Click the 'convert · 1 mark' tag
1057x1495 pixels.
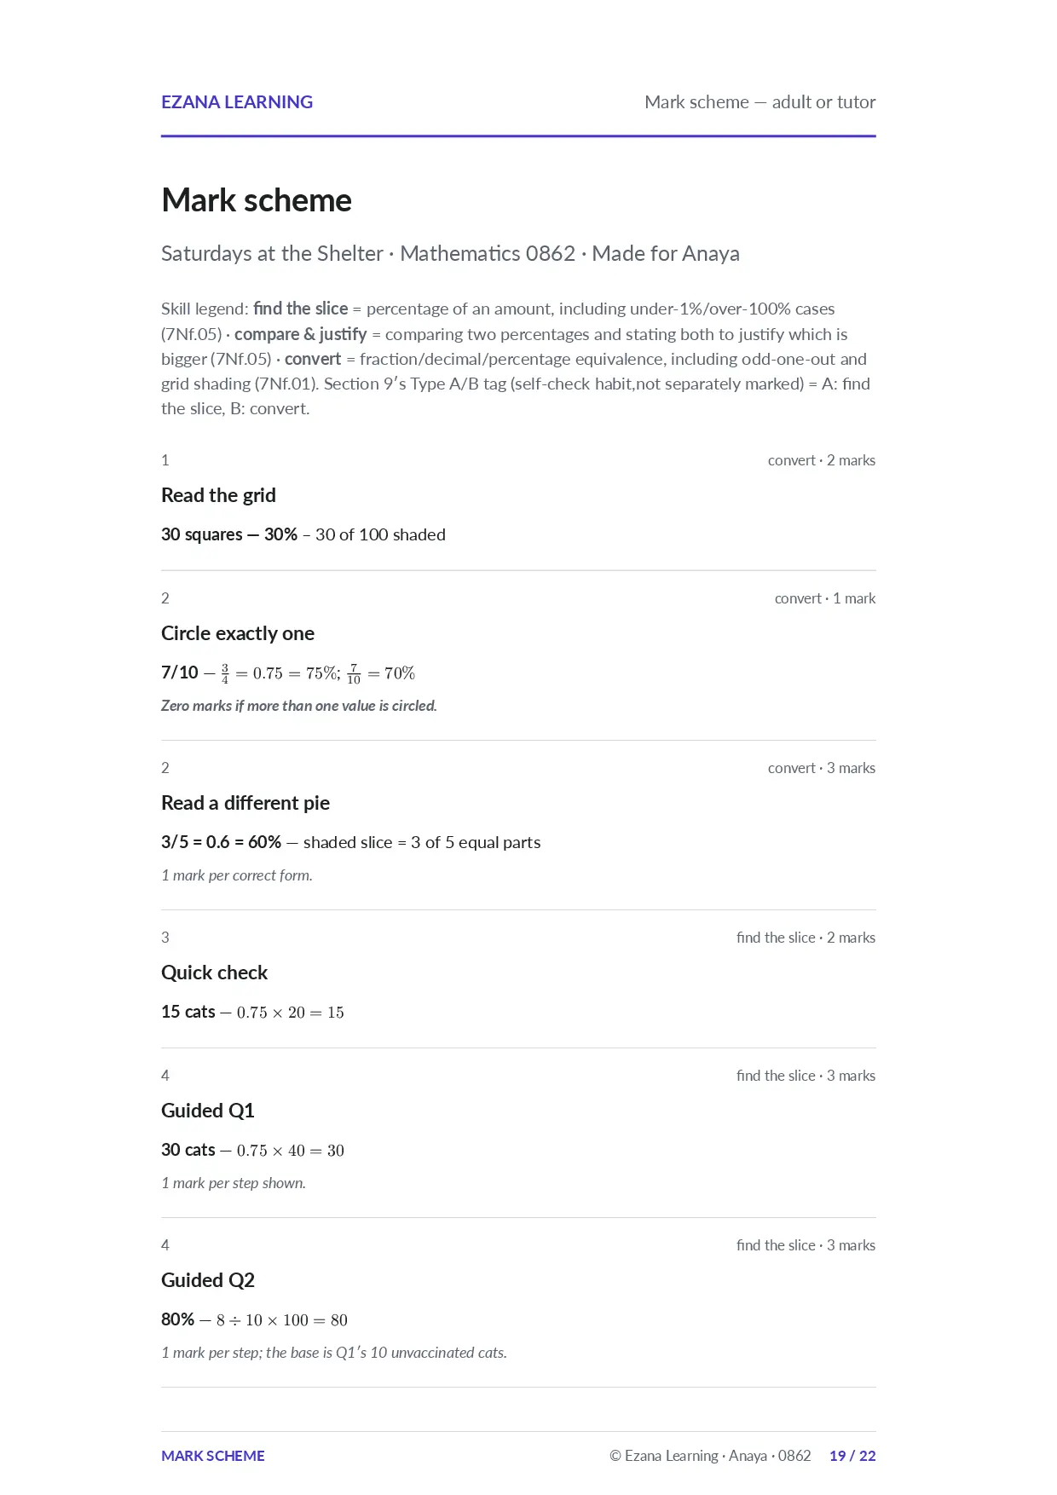click(x=825, y=598)
